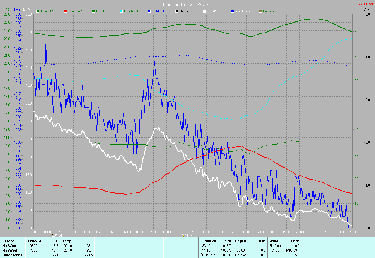Click the cyan Feuchte A. legend swatch
The width and height of the screenshot is (375, 258).
click(x=121, y=11)
